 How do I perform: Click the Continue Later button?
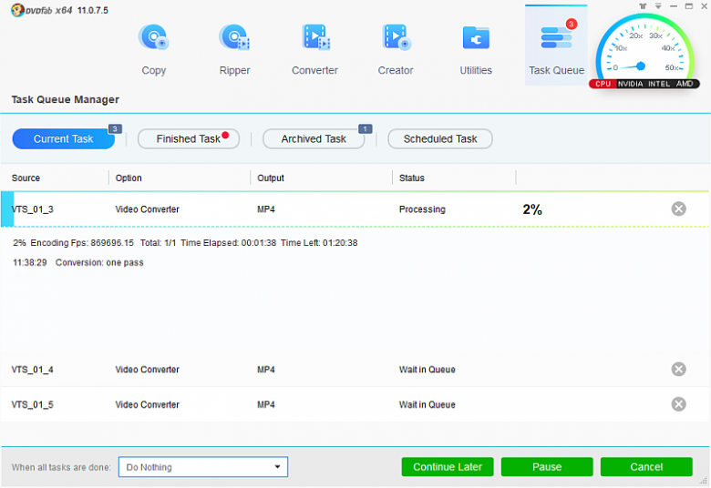[x=448, y=467]
